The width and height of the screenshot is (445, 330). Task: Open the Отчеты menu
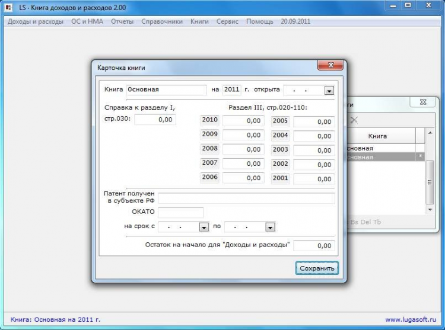pos(122,21)
